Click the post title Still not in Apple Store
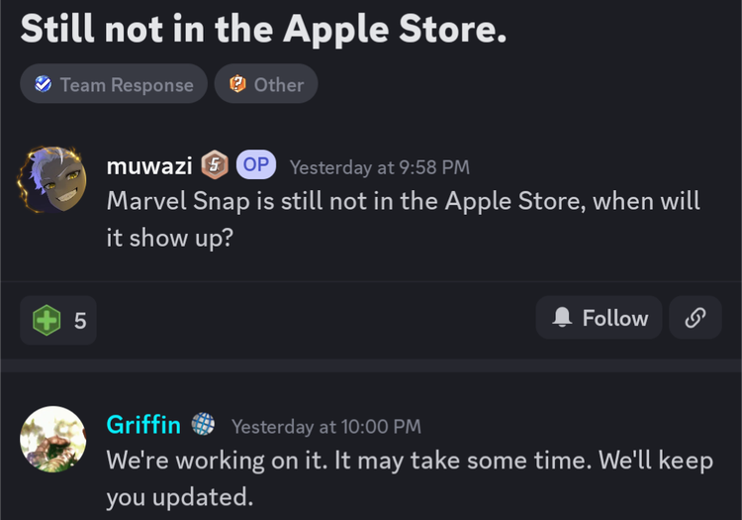 [x=263, y=30]
